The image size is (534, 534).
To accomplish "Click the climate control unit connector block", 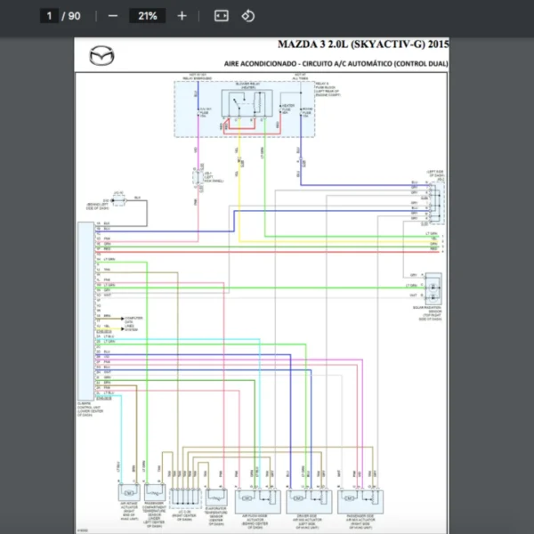I will point(87,311).
